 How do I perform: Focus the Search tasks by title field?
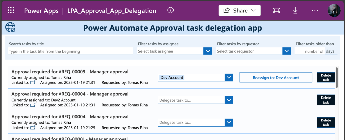click(70, 51)
